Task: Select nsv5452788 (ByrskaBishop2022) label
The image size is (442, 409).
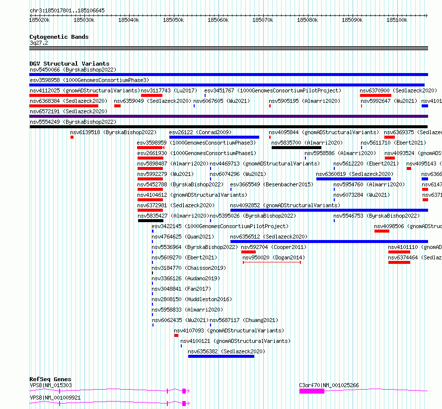Action: coord(180,184)
